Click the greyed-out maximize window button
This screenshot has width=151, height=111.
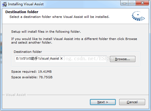(132, 3)
